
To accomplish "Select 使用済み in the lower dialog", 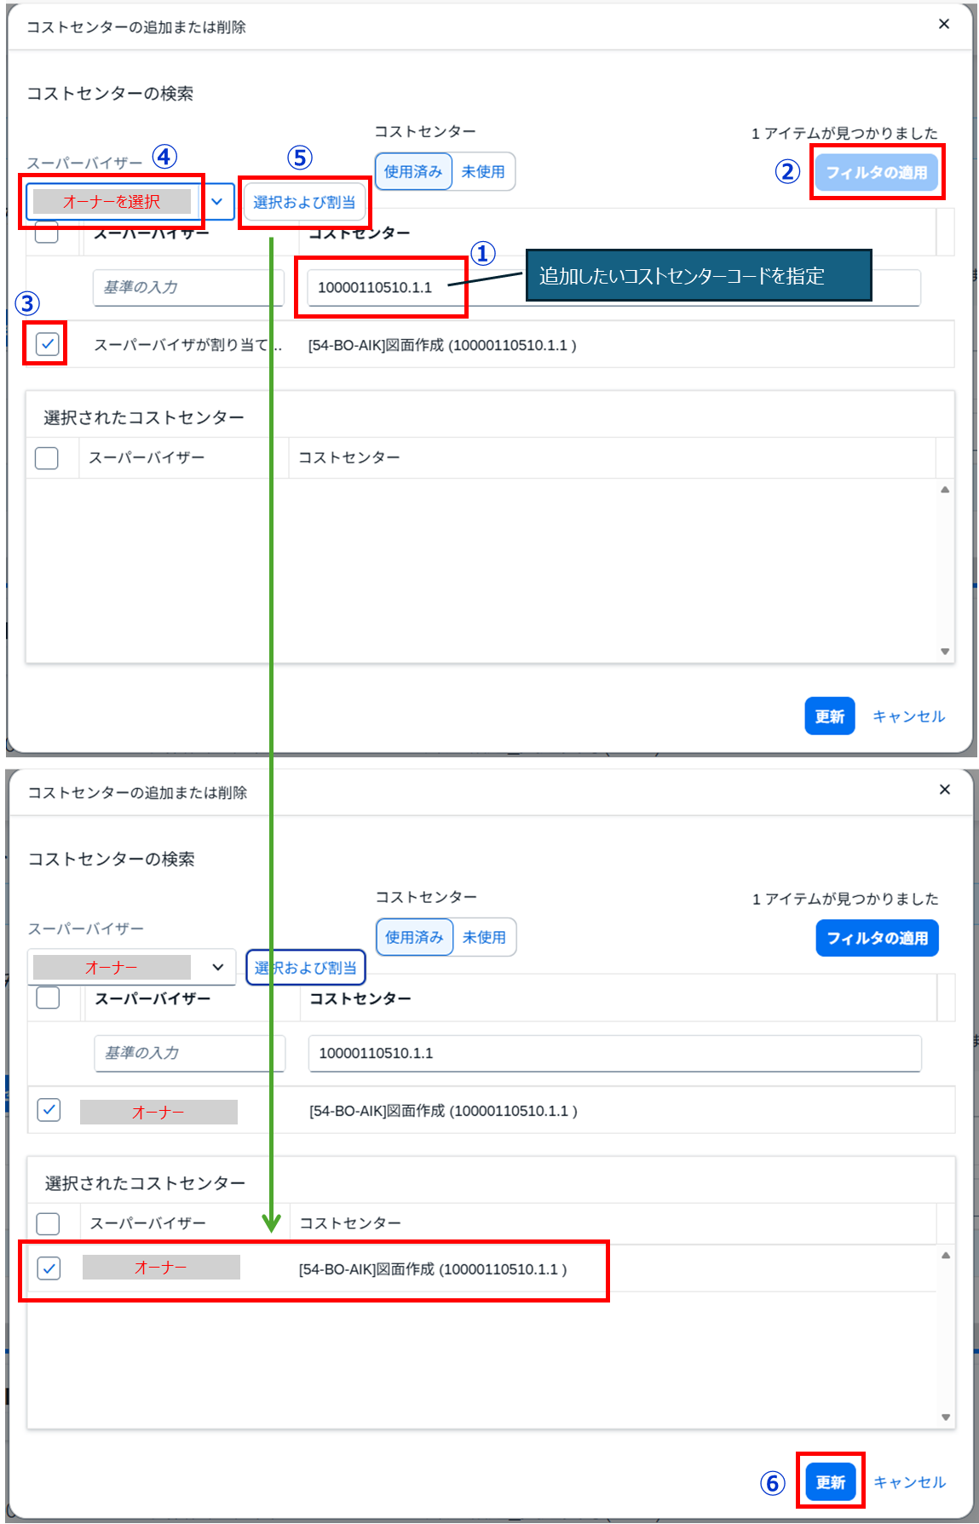I will click(414, 937).
